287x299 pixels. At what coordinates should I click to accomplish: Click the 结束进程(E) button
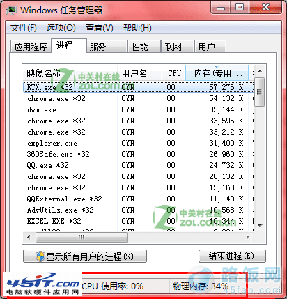coord(232,256)
